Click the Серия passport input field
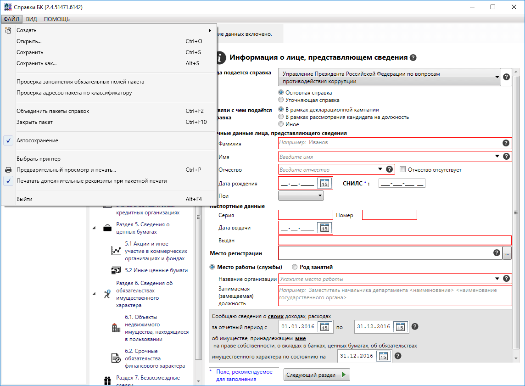This screenshot has width=525, height=386. point(306,215)
